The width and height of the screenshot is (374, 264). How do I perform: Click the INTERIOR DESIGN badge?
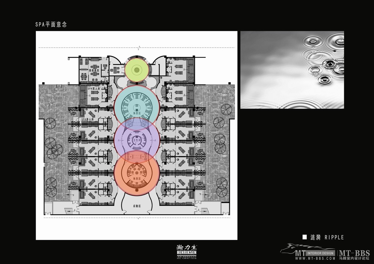(320, 253)
